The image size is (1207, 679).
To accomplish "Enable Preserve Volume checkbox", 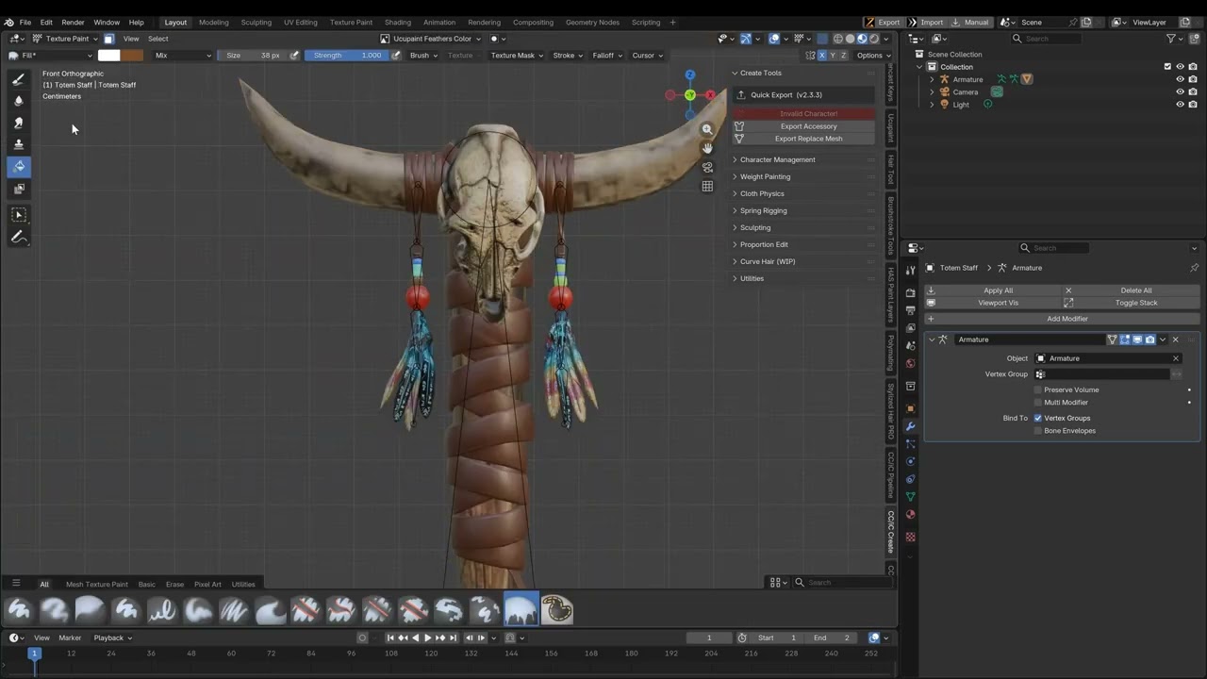I will (1038, 389).
